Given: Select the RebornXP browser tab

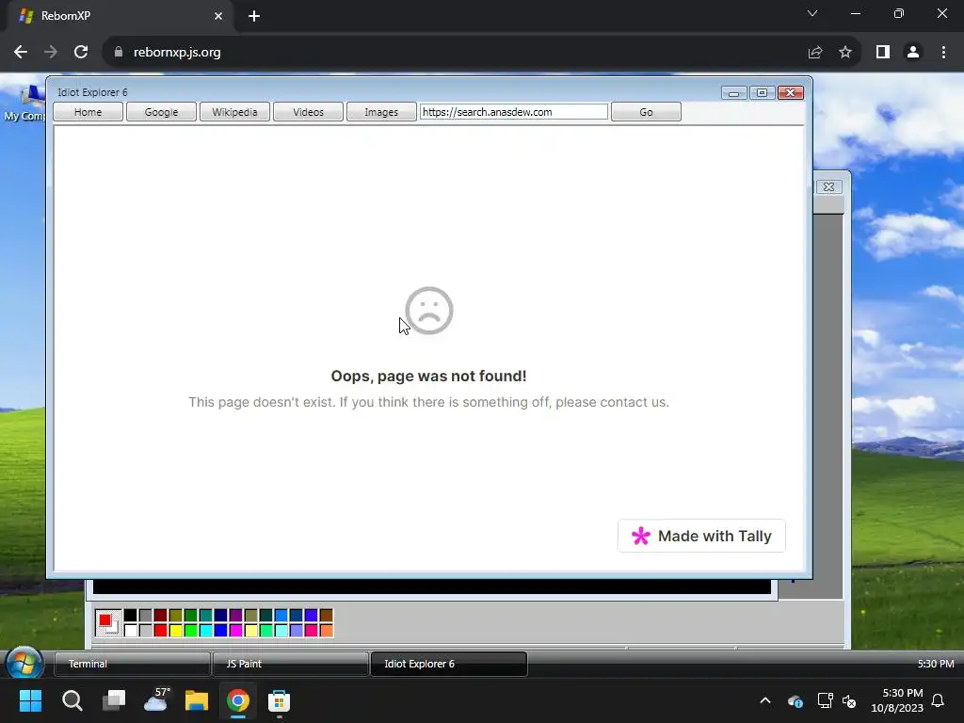Looking at the screenshot, I should coord(120,16).
